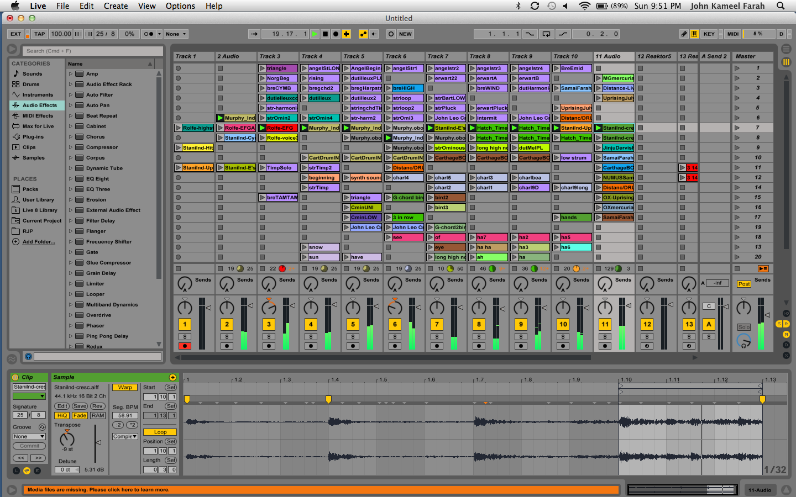Click the Spotlight search icon
This screenshot has height=497, width=796.
[x=781, y=6]
